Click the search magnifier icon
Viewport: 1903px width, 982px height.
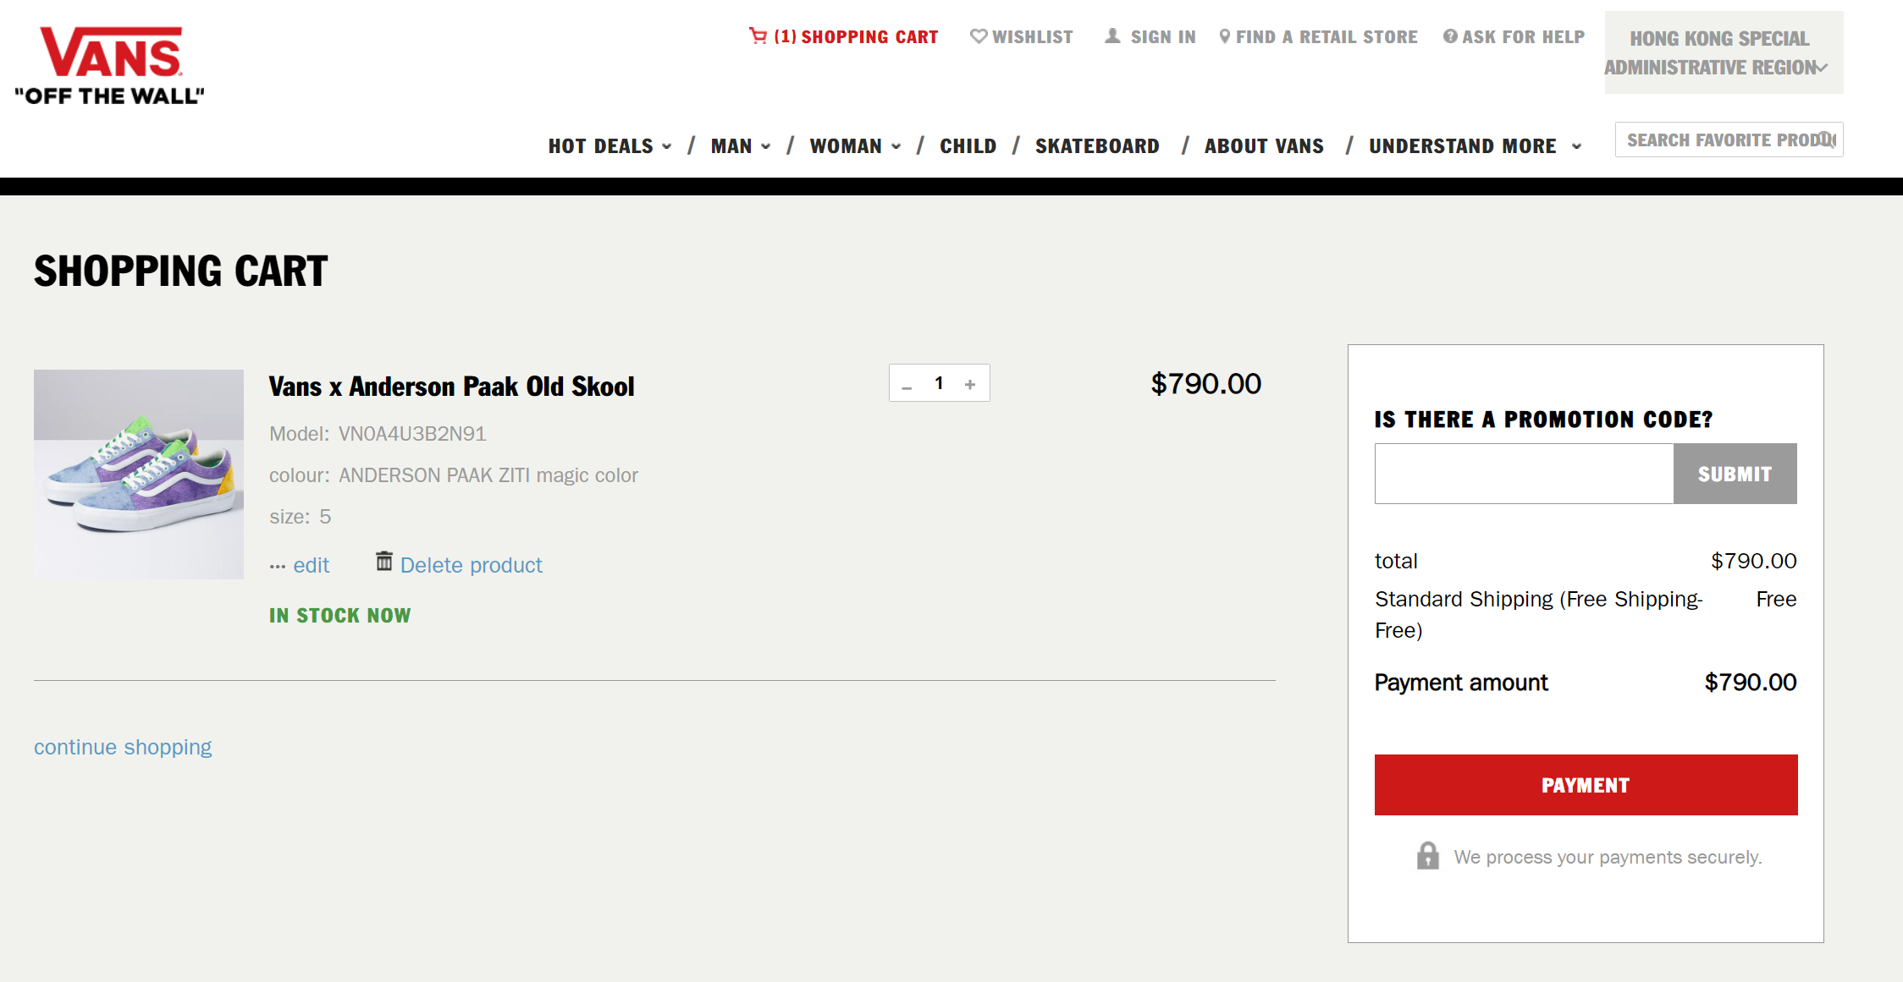click(1827, 140)
